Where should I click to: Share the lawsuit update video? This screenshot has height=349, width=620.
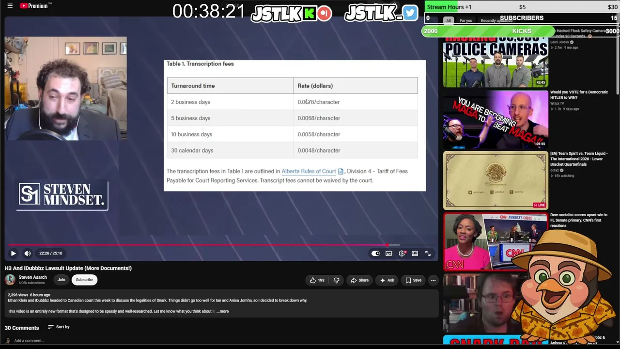coord(359,280)
